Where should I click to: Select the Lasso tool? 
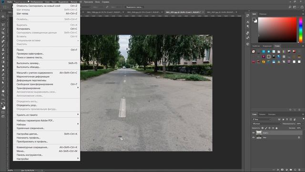click(x=3, y=24)
